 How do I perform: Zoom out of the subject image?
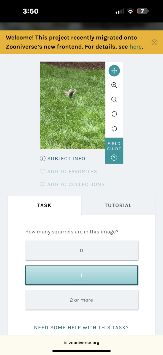(x=114, y=100)
